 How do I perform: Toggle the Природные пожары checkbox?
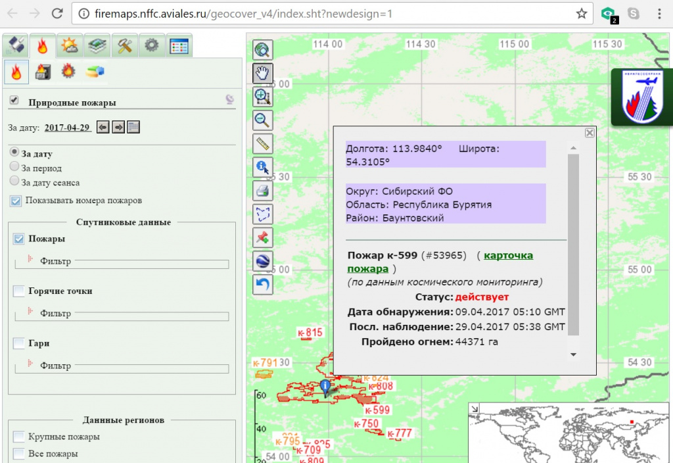14,100
